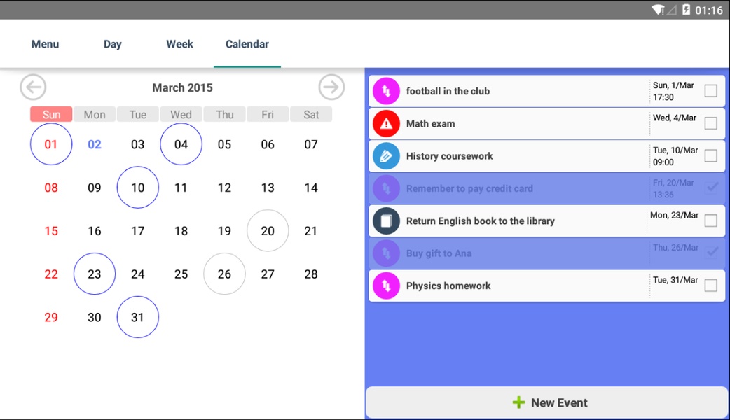Select circled day 23 in calendar
Viewport: 730px width, 420px height.
pyautogui.click(x=95, y=274)
